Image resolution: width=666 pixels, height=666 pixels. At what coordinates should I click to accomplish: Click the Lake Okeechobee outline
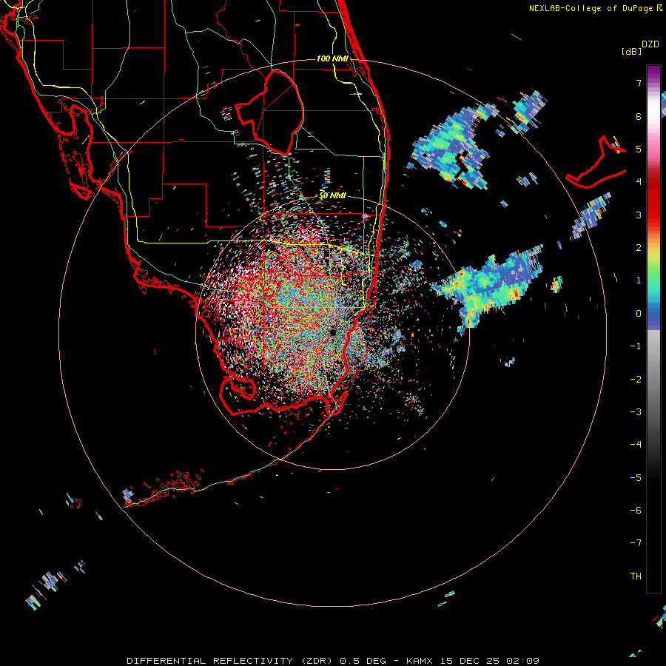pyautogui.click(x=270, y=112)
